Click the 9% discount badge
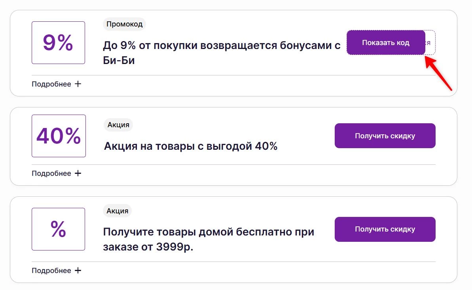The image size is (472, 290). (x=58, y=42)
